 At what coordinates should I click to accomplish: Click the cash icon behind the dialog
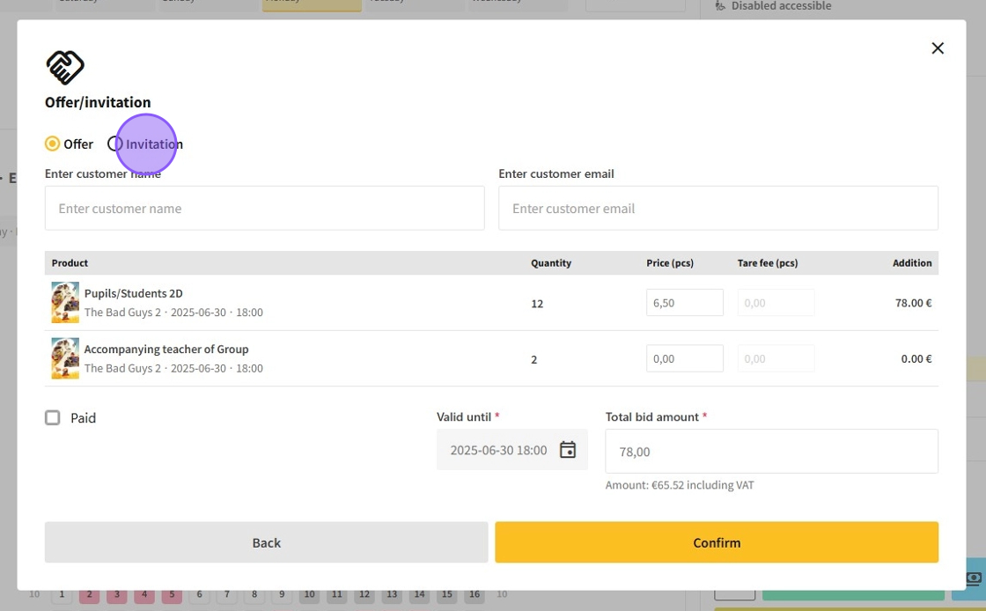(x=973, y=578)
